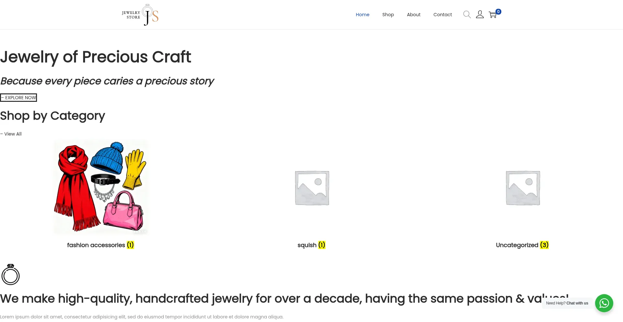Click the Jewelry Store logo
Image resolution: width=623 pixels, height=322 pixels.
(x=140, y=14)
